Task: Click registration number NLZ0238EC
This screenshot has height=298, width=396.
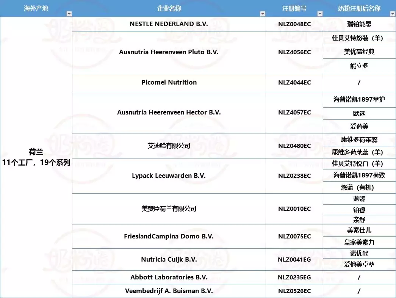Action: pos(294,176)
